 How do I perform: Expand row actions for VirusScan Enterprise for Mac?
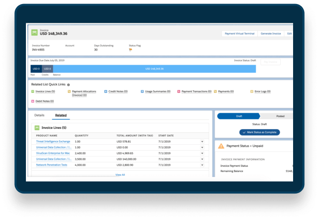tap(202, 153)
